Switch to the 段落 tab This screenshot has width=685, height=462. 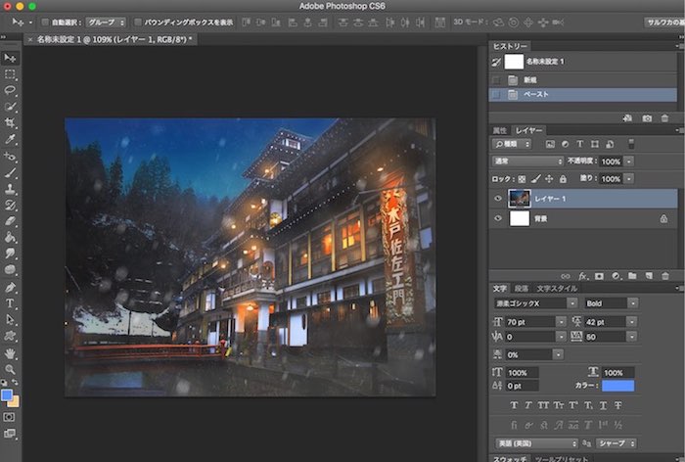521,289
